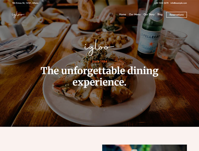Navigate to Our Story
Screen dimensions: 199x151
click(149, 14)
